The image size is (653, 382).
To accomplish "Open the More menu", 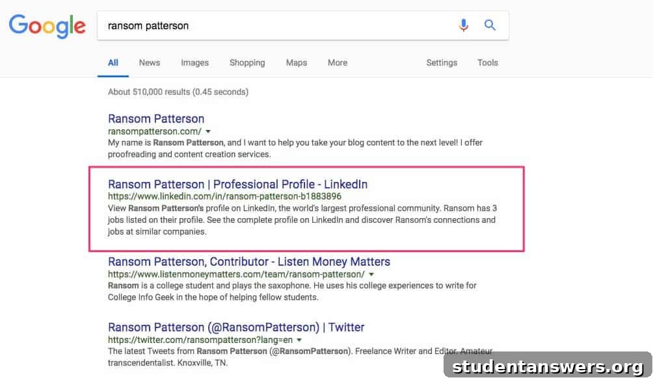I will tap(338, 63).
